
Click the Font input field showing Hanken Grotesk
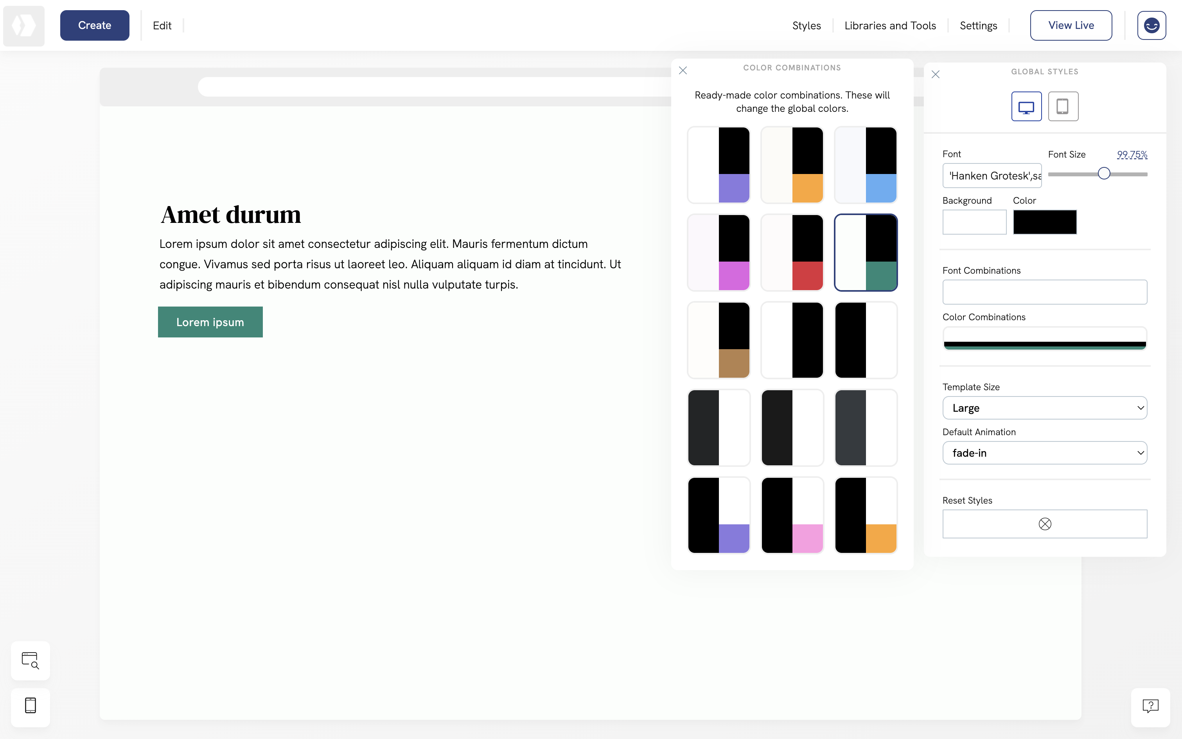[x=992, y=176]
